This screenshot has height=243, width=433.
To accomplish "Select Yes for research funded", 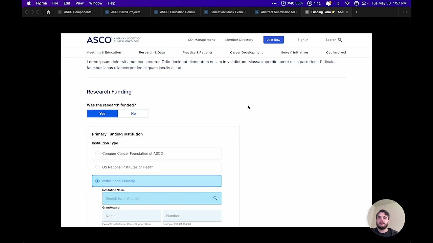I will (102, 114).
